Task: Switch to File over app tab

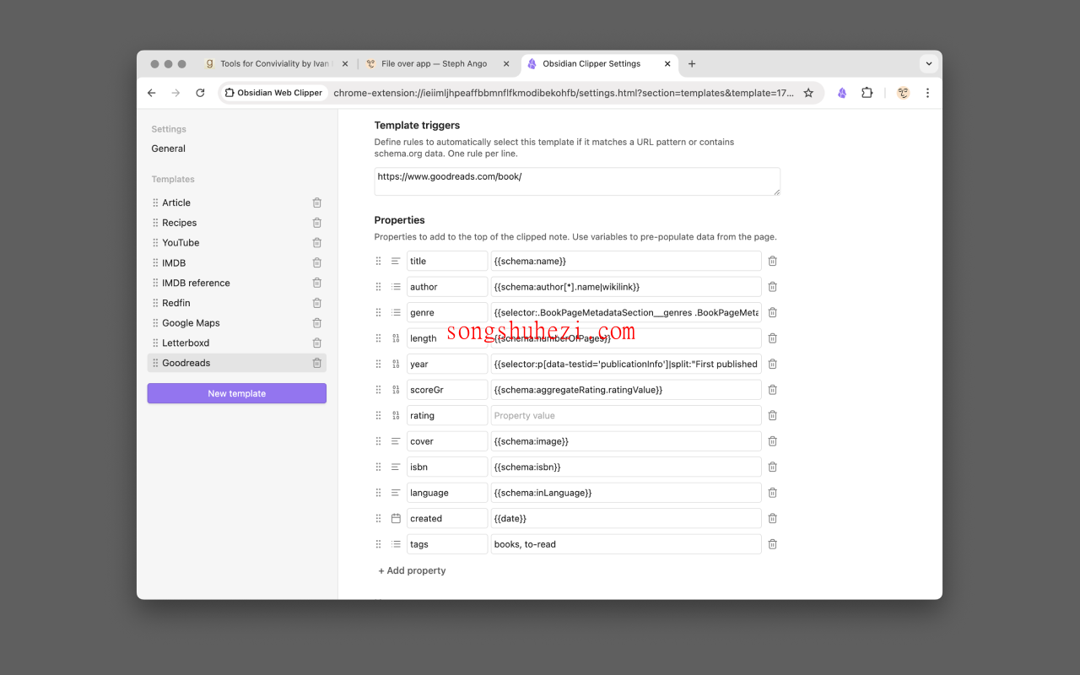Action: (435, 63)
